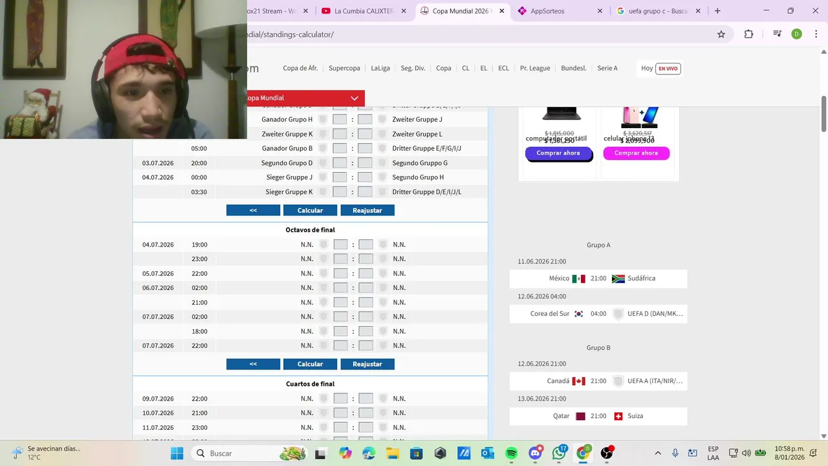Open the green D profile avatar

pos(796,34)
